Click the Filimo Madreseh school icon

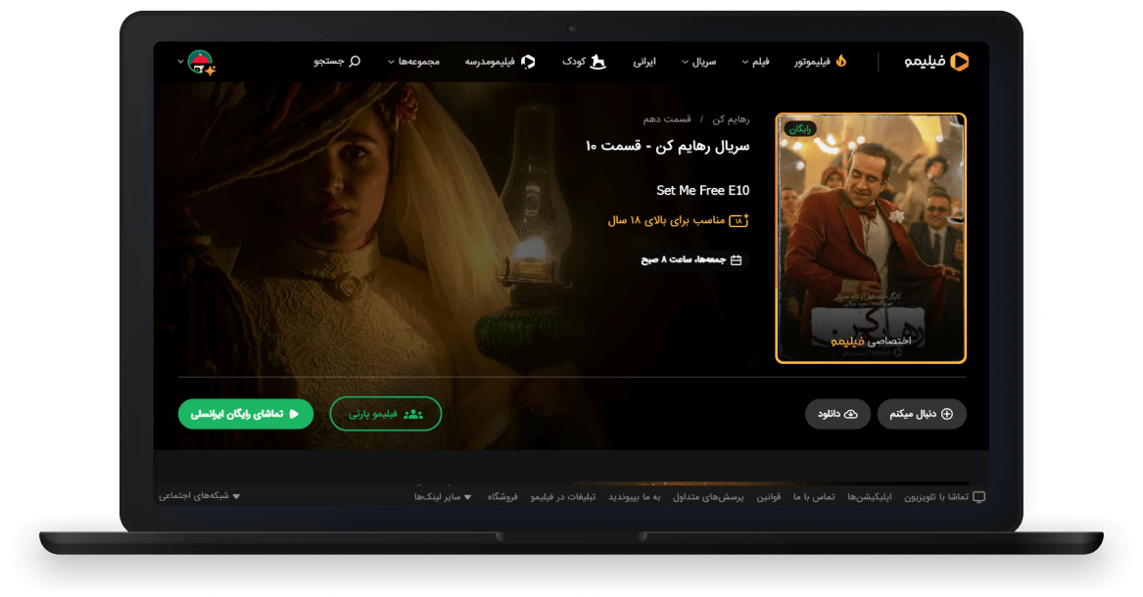528,62
